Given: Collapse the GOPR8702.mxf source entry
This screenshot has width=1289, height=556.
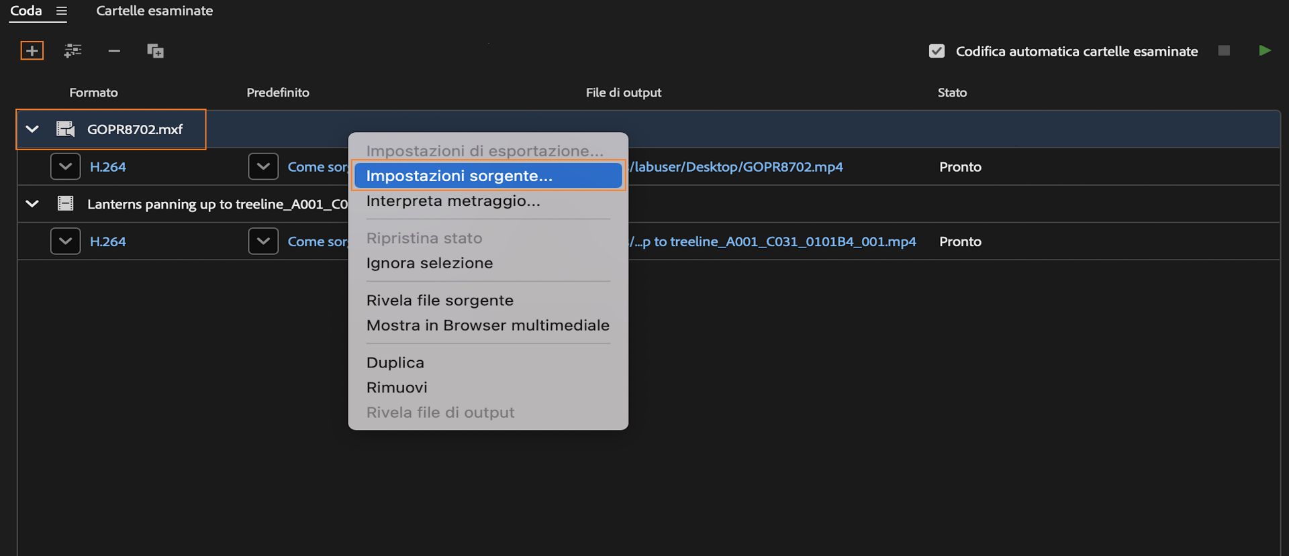Looking at the screenshot, I should [x=32, y=129].
